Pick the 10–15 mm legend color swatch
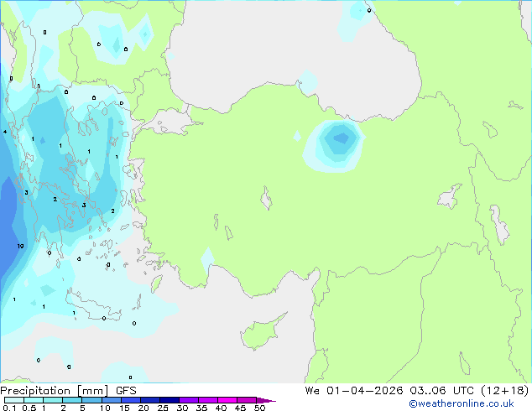 [111, 400]
